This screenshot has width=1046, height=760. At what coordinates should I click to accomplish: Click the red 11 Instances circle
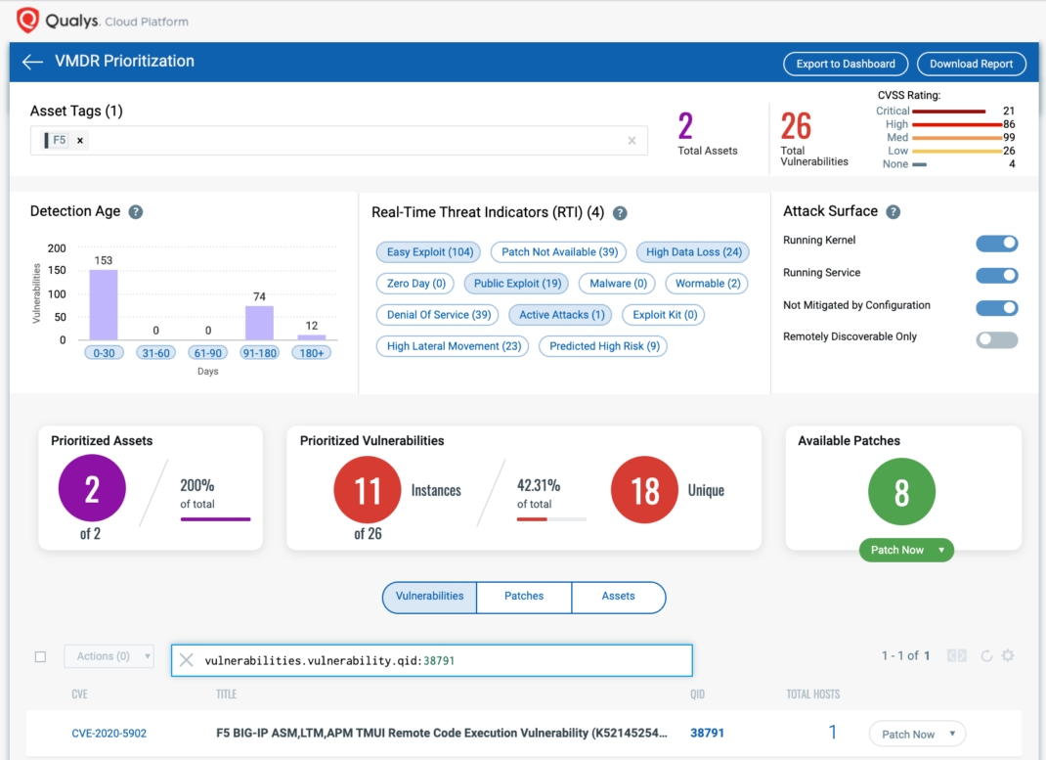click(x=368, y=490)
